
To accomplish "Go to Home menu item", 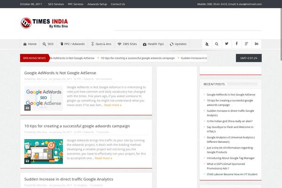I will tap(30, 44).
